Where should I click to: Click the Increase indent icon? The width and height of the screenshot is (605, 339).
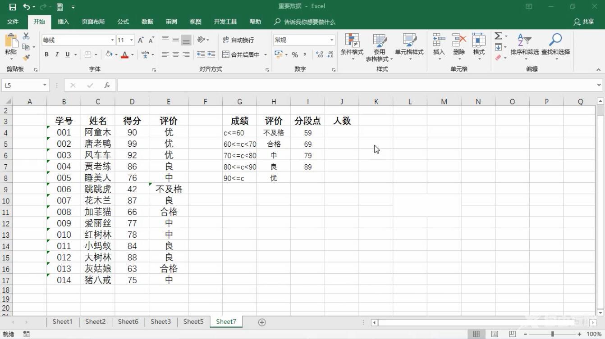(211, 54)
